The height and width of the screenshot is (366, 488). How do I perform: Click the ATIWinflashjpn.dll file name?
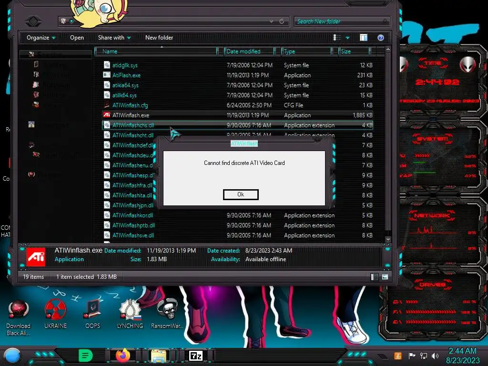(x=132, y=205)
